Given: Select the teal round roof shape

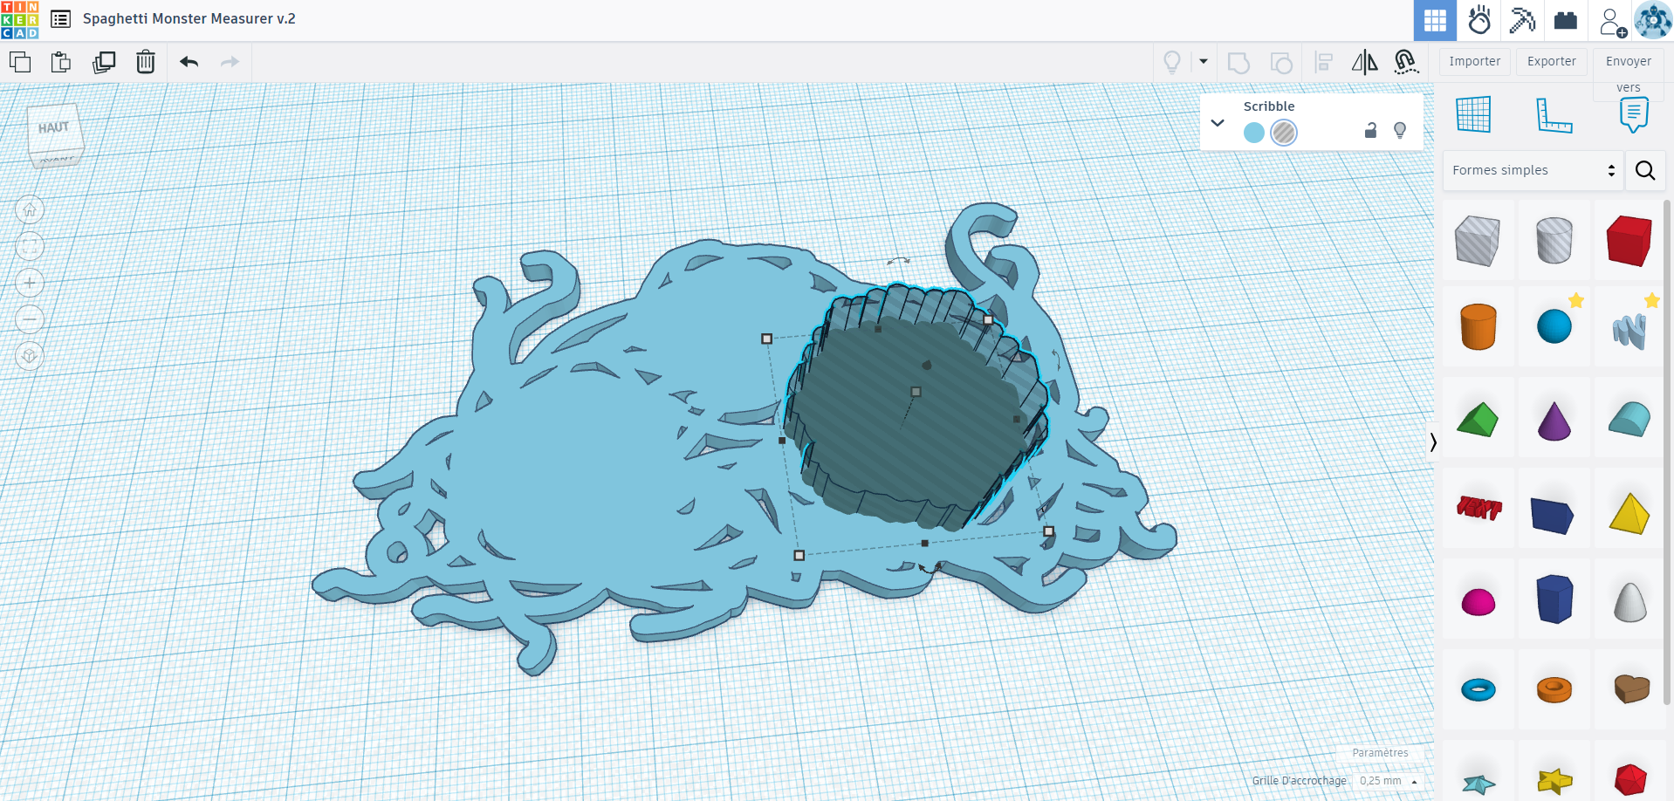Looking at the screenshot, I should 1629,419.
